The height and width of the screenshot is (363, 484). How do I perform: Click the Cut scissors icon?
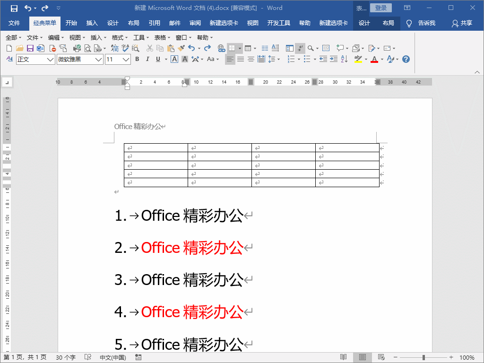click(150, 48)
